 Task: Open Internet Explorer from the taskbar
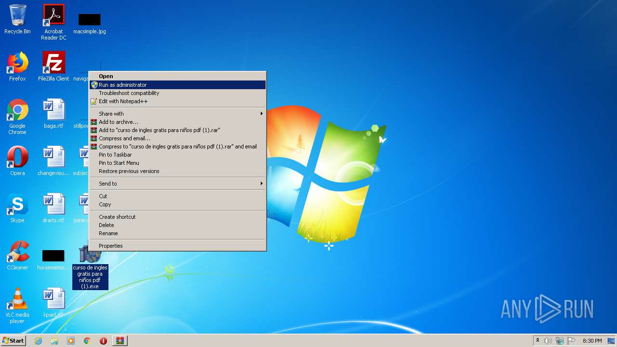click(38, 341)
